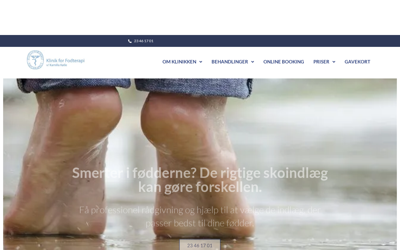Click the 23 46 17 01 top bar link
The height and width of the screenshot is (250, 400).
(144, 41)
